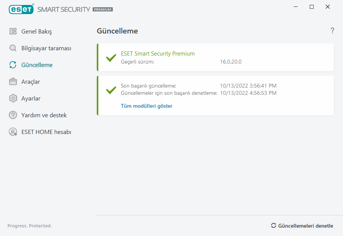The height and width of the screenshot is (236, 343).
Task: Open help with the question mark icon
Action: (x=332, y=31)
